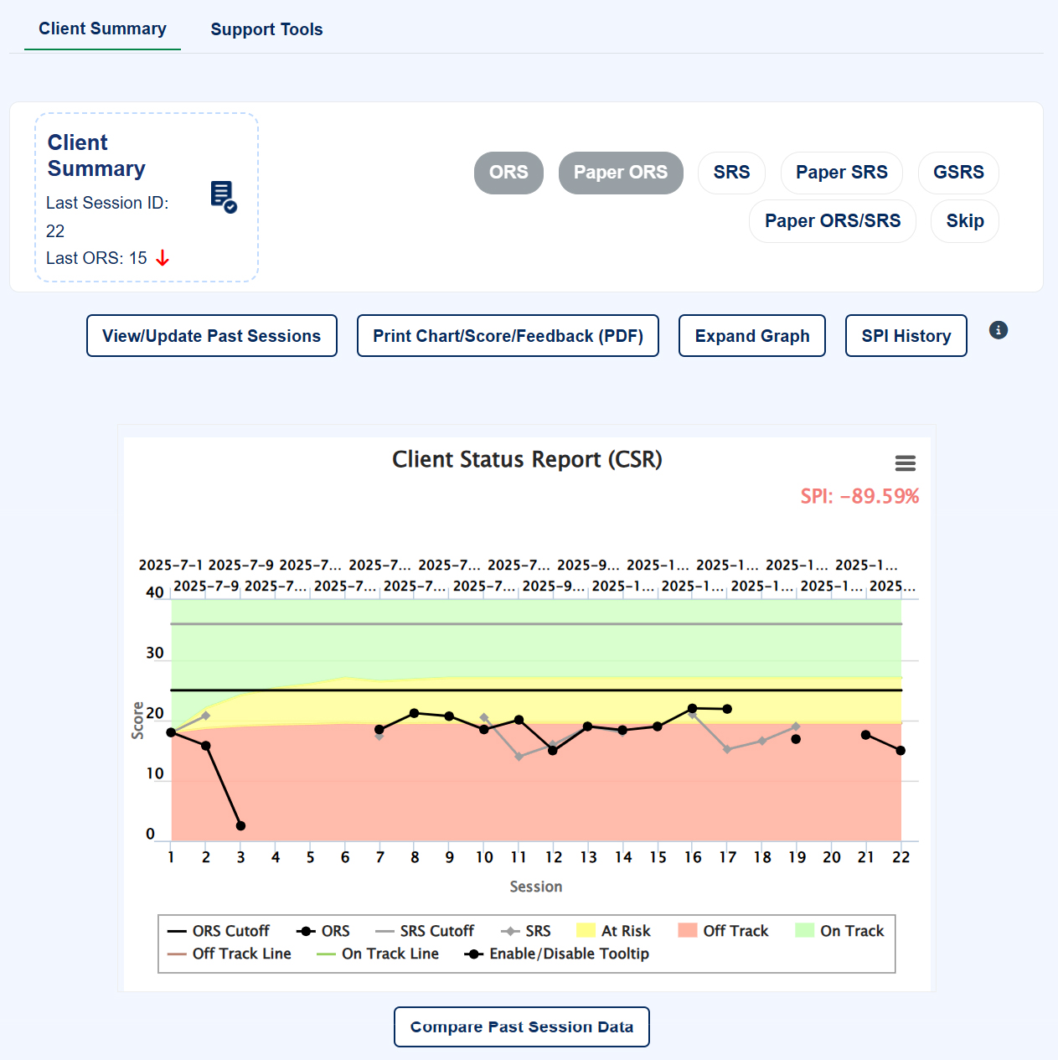This screenshot has height=1060, width=1058.
Task: Click the info icon beside SPI History
Action: (998, 330)
